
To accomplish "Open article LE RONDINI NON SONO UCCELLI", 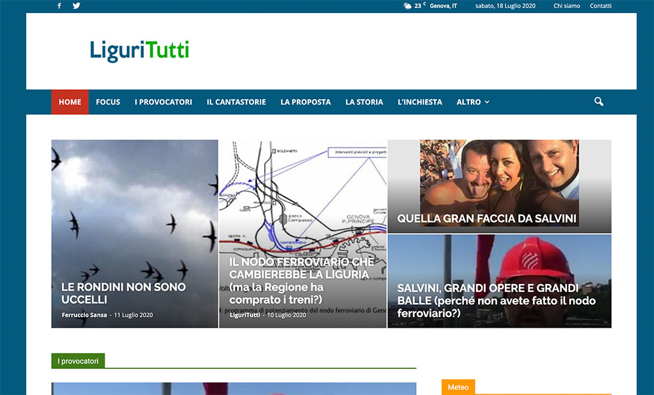I will click(x=124, y=293).
